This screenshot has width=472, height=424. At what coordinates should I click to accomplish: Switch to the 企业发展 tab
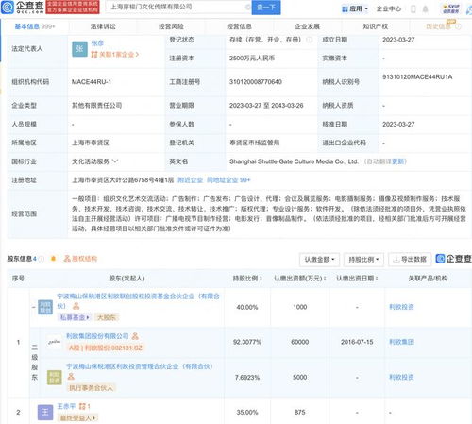pos(307,26)
